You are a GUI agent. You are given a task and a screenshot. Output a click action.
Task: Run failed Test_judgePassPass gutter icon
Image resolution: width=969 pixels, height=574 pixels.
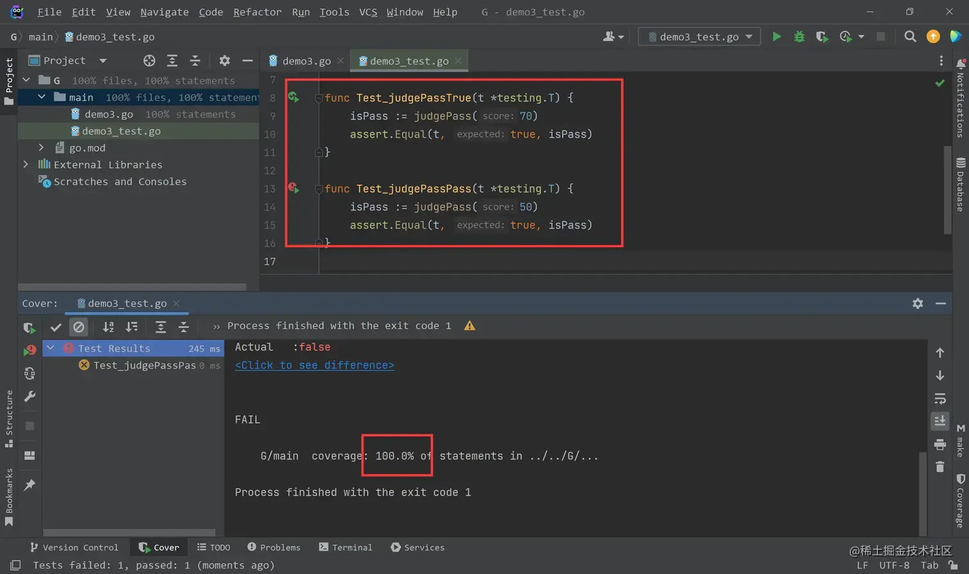pos(294,188)
